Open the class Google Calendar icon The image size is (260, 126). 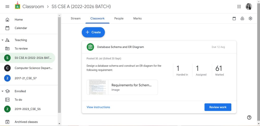coord(234,19)
